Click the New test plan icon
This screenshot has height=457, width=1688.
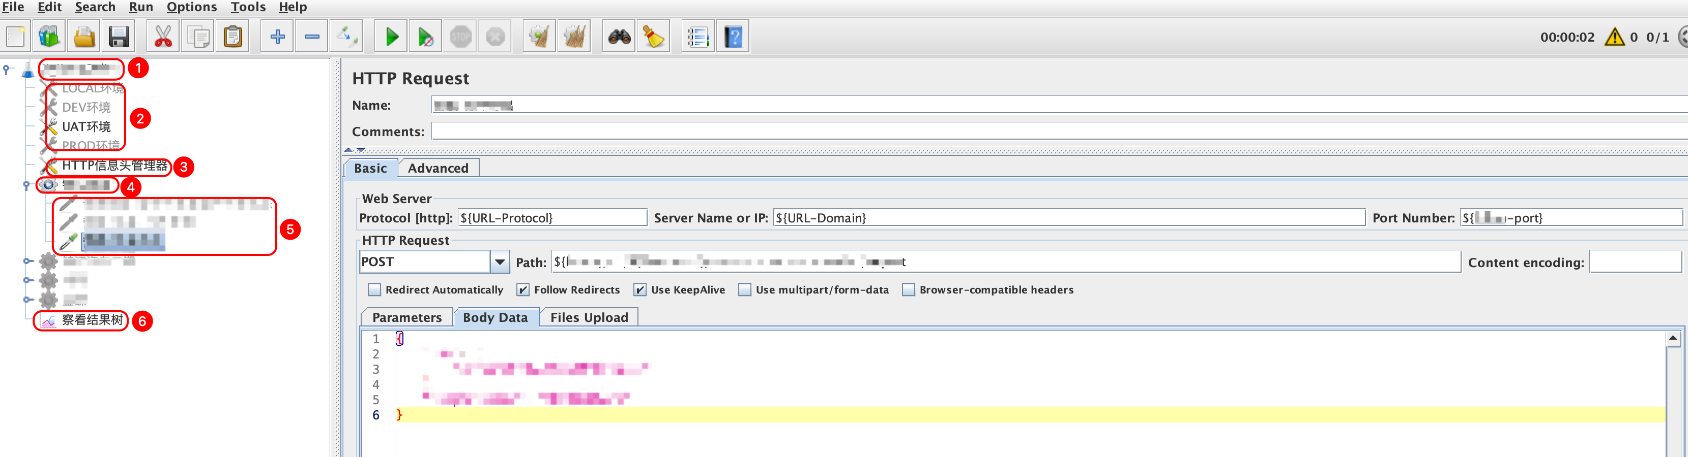coord(16,37)
